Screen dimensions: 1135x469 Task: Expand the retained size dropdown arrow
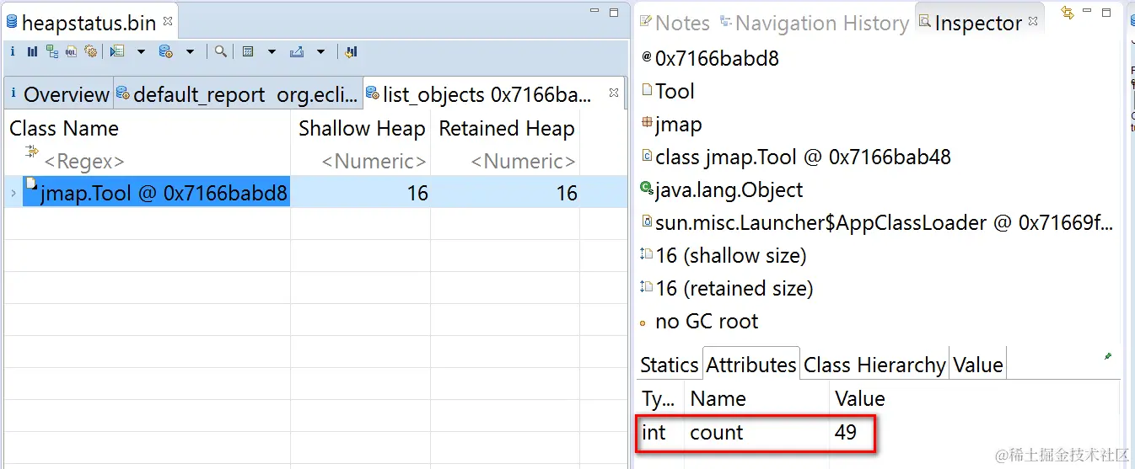point(272,51)
